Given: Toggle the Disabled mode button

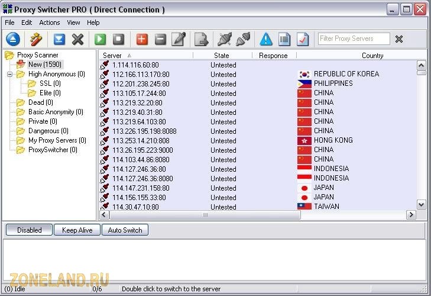Looking at the screenshot, I should tap(29, 230).
